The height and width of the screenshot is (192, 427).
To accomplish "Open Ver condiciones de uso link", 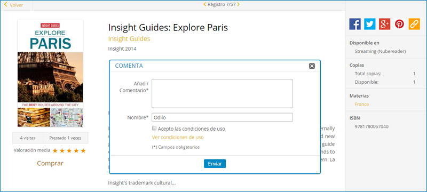I will coord(178,138).
